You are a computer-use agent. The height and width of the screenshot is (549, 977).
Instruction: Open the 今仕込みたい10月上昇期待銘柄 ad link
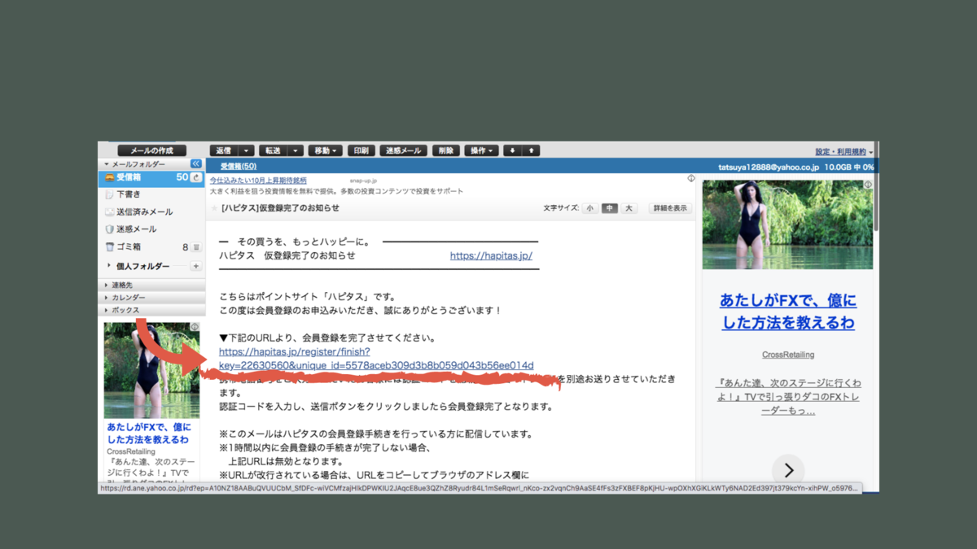point(258,181)
